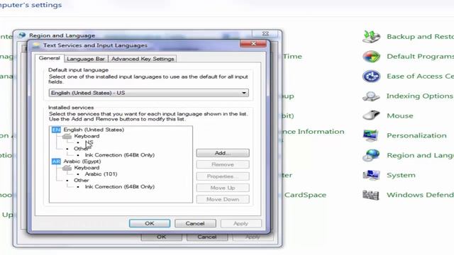Image resolution: width=454 pixels, height=255 pixels.
Task: Close the Region and Language window
Action: pos(265,34)
